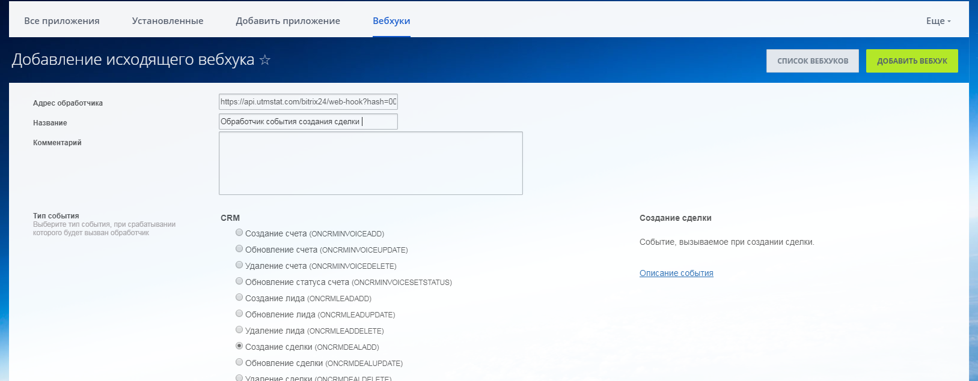The image size is (978, 381).
Task: Open the Все приложения tab
Action: click(62, 21)
